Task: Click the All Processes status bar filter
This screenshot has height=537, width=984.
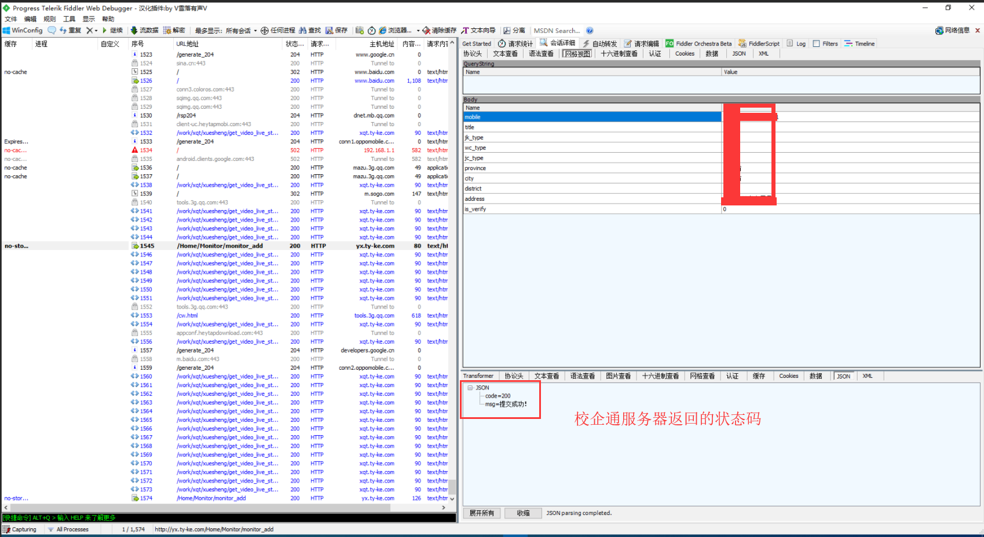Action: [68, 529]
